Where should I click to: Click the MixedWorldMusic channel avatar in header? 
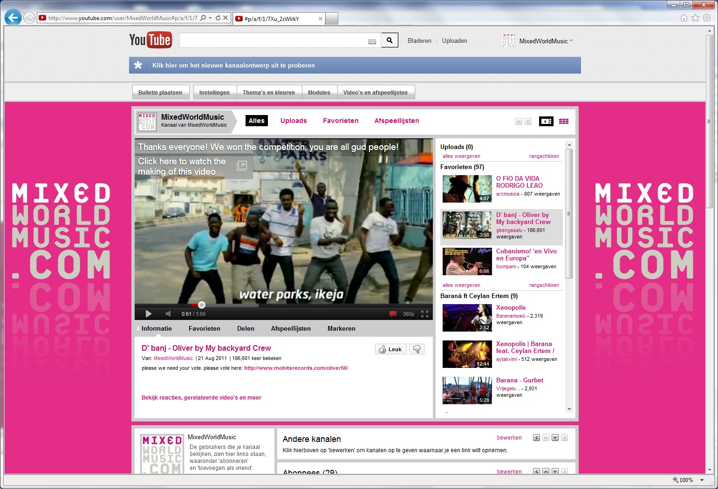tap(509, 41)
